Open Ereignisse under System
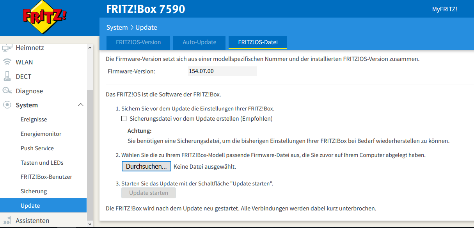The height and width of the screenshot is (228, 474). 34,119
